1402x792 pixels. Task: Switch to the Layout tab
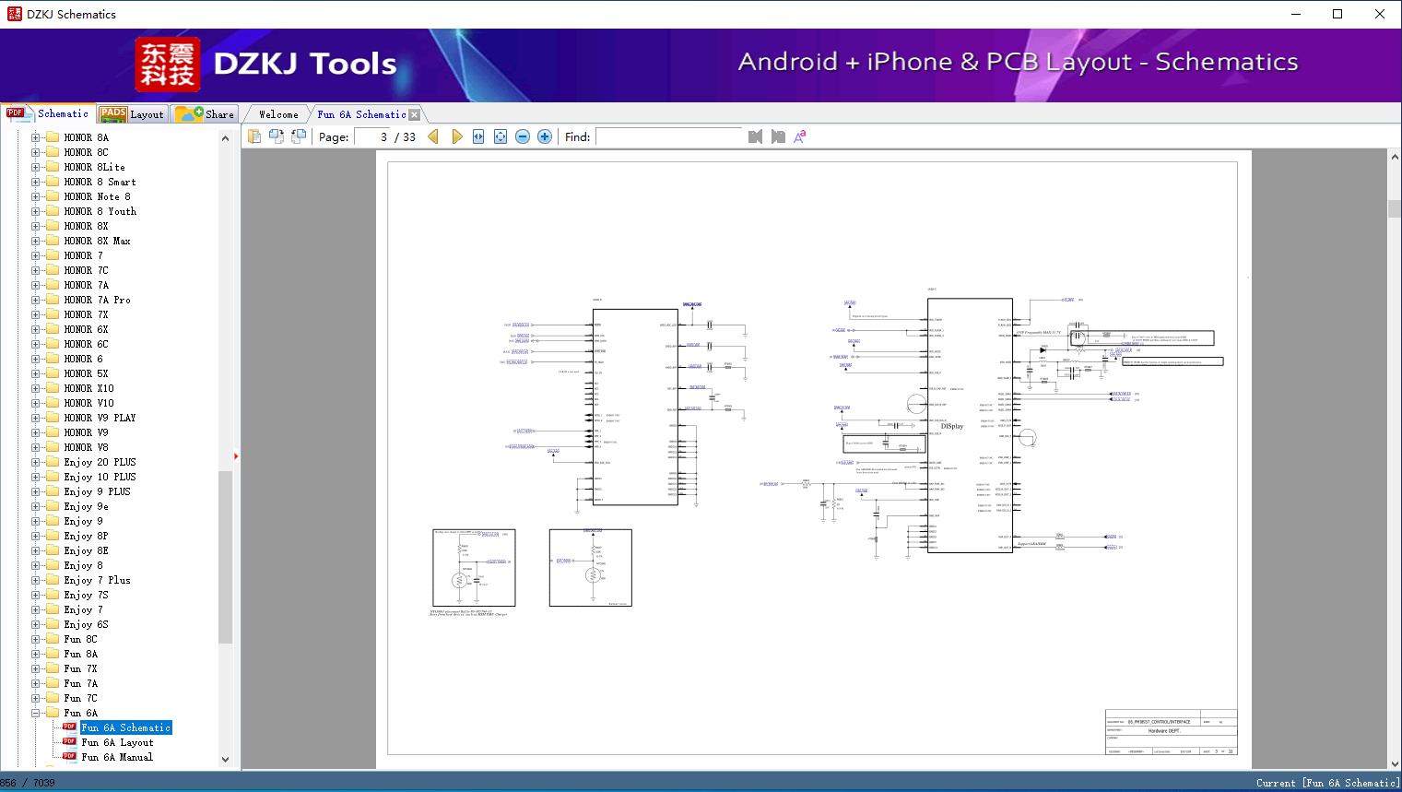point(132,114)
